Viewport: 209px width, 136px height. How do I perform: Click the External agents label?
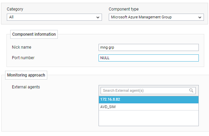(26, 87)
